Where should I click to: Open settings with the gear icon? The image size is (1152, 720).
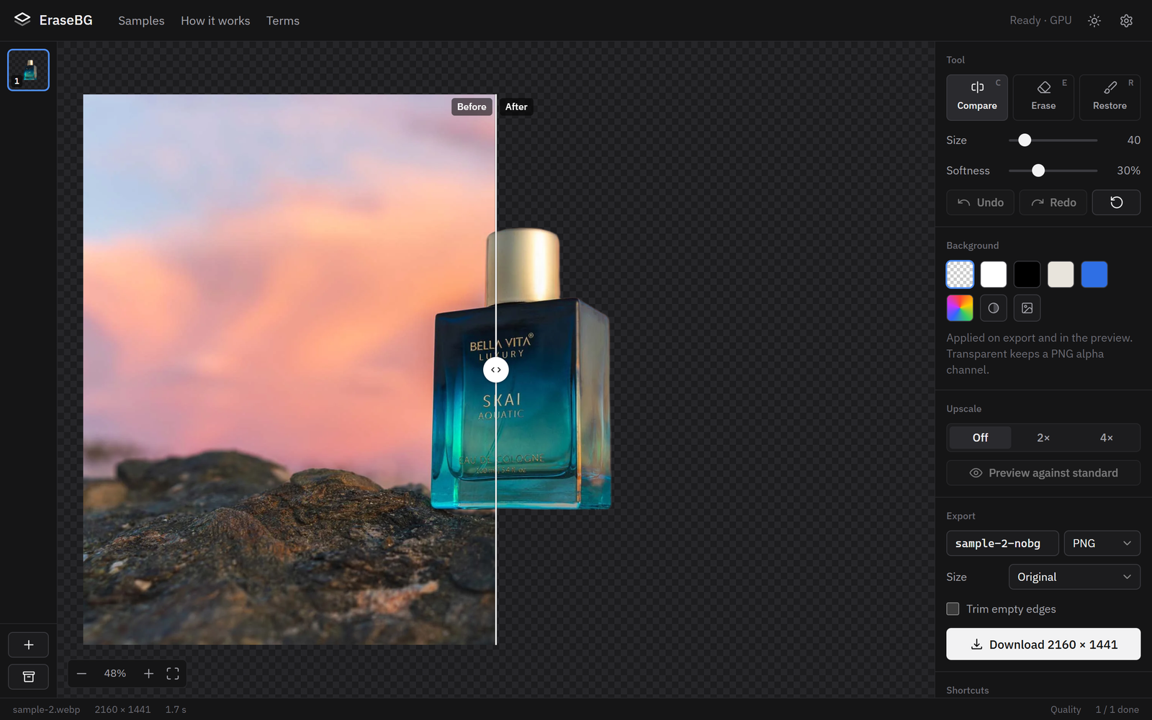(x=1127, y=21)
